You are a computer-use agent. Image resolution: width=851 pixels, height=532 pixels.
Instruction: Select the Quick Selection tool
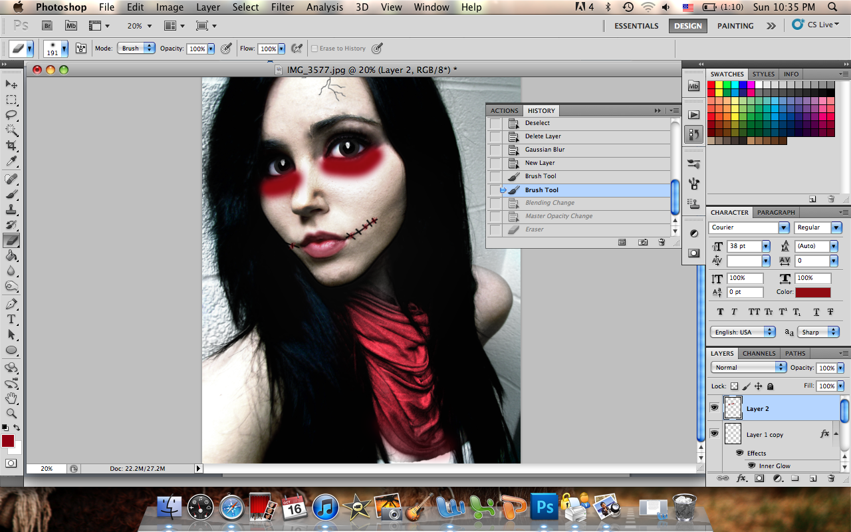tap(11, 130)
